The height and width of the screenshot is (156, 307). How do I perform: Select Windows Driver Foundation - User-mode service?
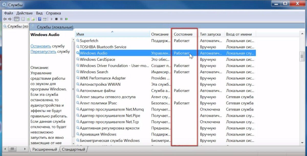tap(166, 66)
